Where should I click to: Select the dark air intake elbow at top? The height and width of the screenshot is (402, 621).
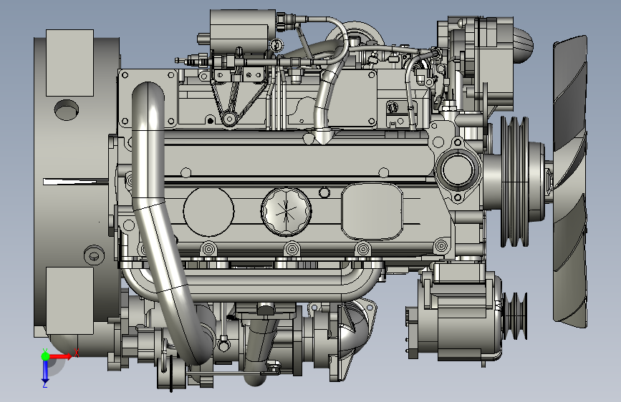(523, 45)
